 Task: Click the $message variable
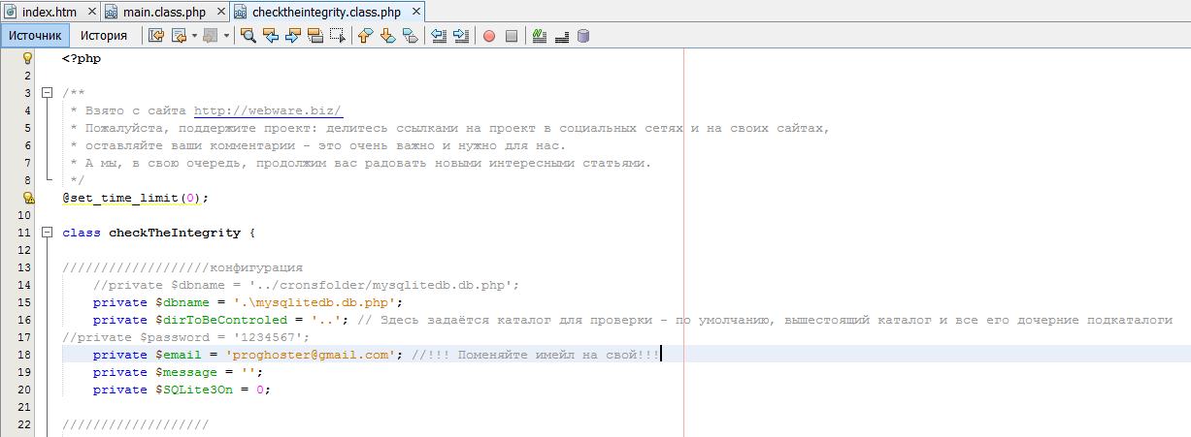(x=186, y=372)
